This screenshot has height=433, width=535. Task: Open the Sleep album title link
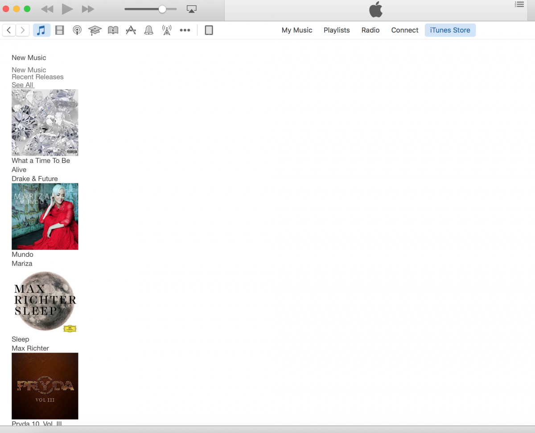pyautogui.click(x=21, y=339)
